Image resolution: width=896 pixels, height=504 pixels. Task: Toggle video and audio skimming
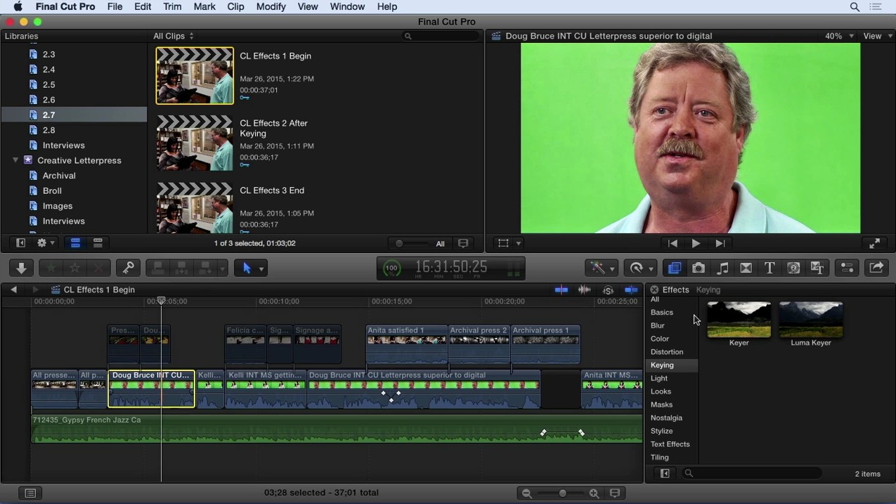coord(561,290)
